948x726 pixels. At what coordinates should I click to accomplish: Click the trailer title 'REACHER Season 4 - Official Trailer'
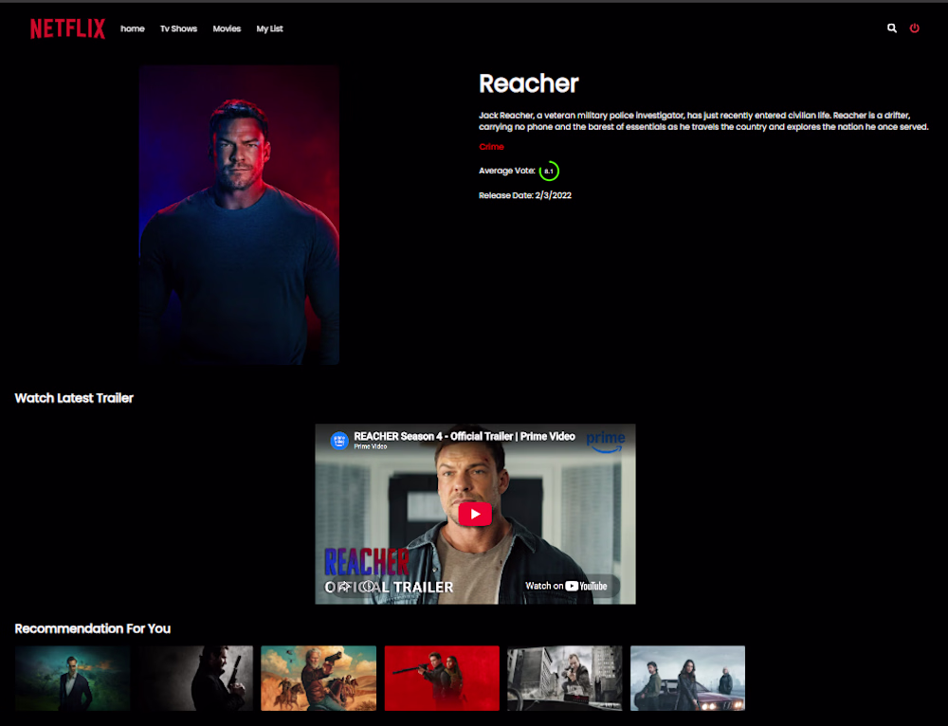(x=465, y=436)
